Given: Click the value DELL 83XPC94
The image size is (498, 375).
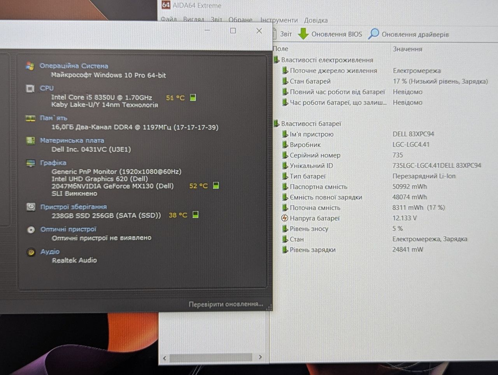Looking at the screenshot, I should (x=413, y=134).
